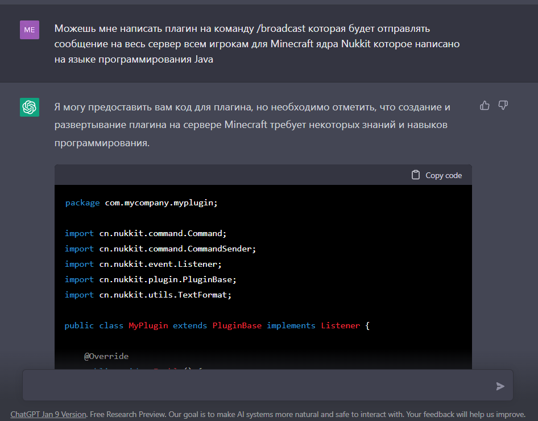Click the assistant's Russian reply paragraph

253,125
